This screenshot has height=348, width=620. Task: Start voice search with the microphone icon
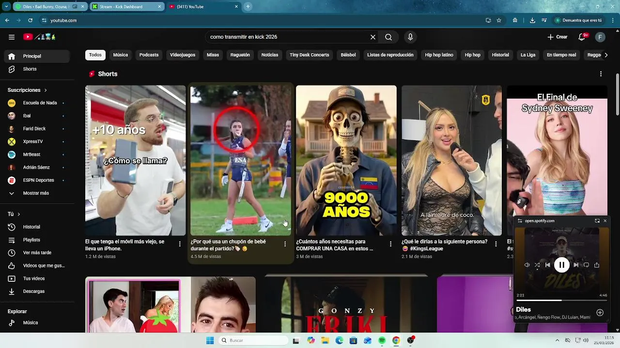(x=410, y=37)
